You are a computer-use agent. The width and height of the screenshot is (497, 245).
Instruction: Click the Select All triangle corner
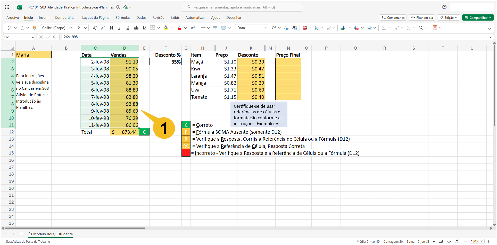[x=12, y=48]
